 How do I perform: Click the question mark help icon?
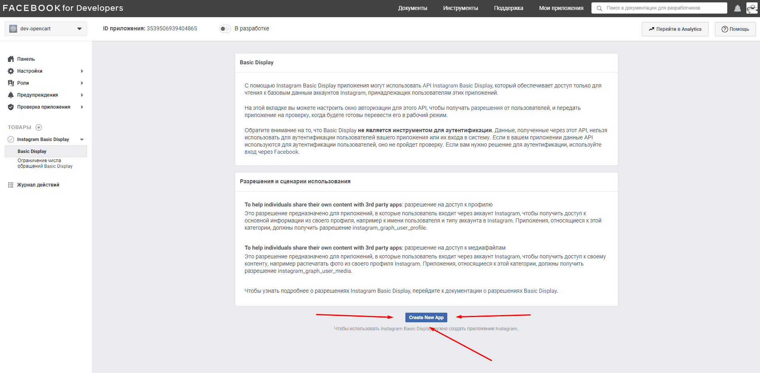click(x=724, y=29)
